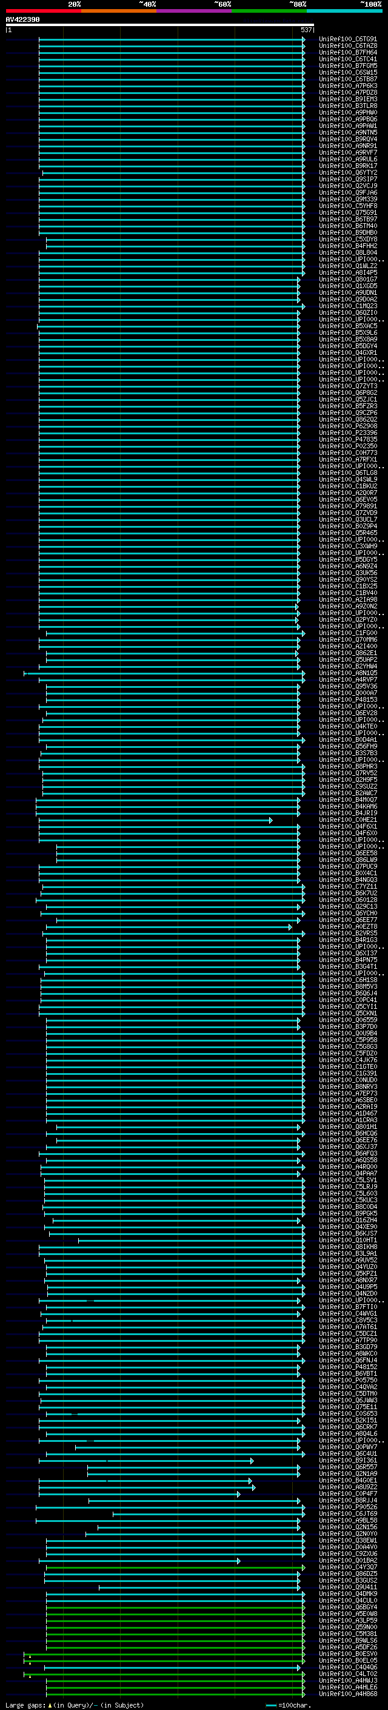388x1710 pixels.
Task: Click the green ~80% identity legend bar
Action: click(x=269, y=11)
